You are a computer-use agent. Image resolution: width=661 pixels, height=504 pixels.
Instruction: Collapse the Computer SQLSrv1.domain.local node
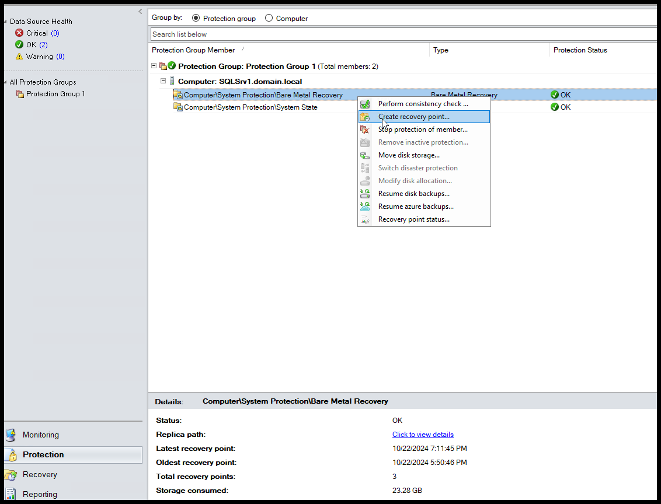click(x=163, y=81)
